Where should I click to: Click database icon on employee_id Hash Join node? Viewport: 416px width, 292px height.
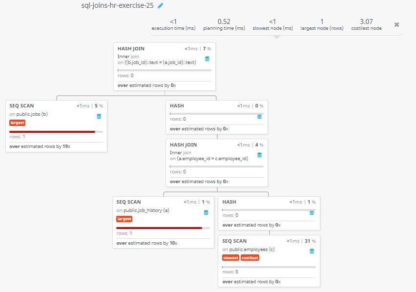coord(259,155)
